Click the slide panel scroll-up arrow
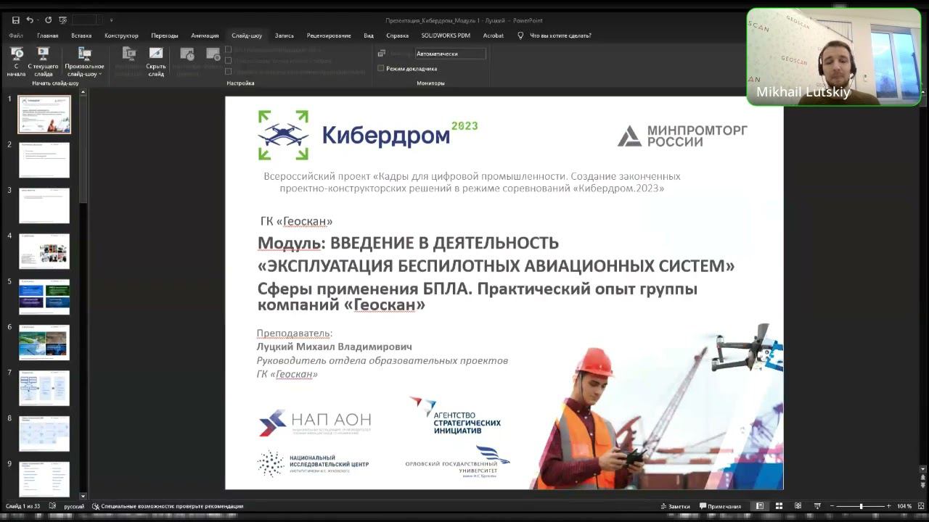The image size is (929, 522). [x=83, y=93]
